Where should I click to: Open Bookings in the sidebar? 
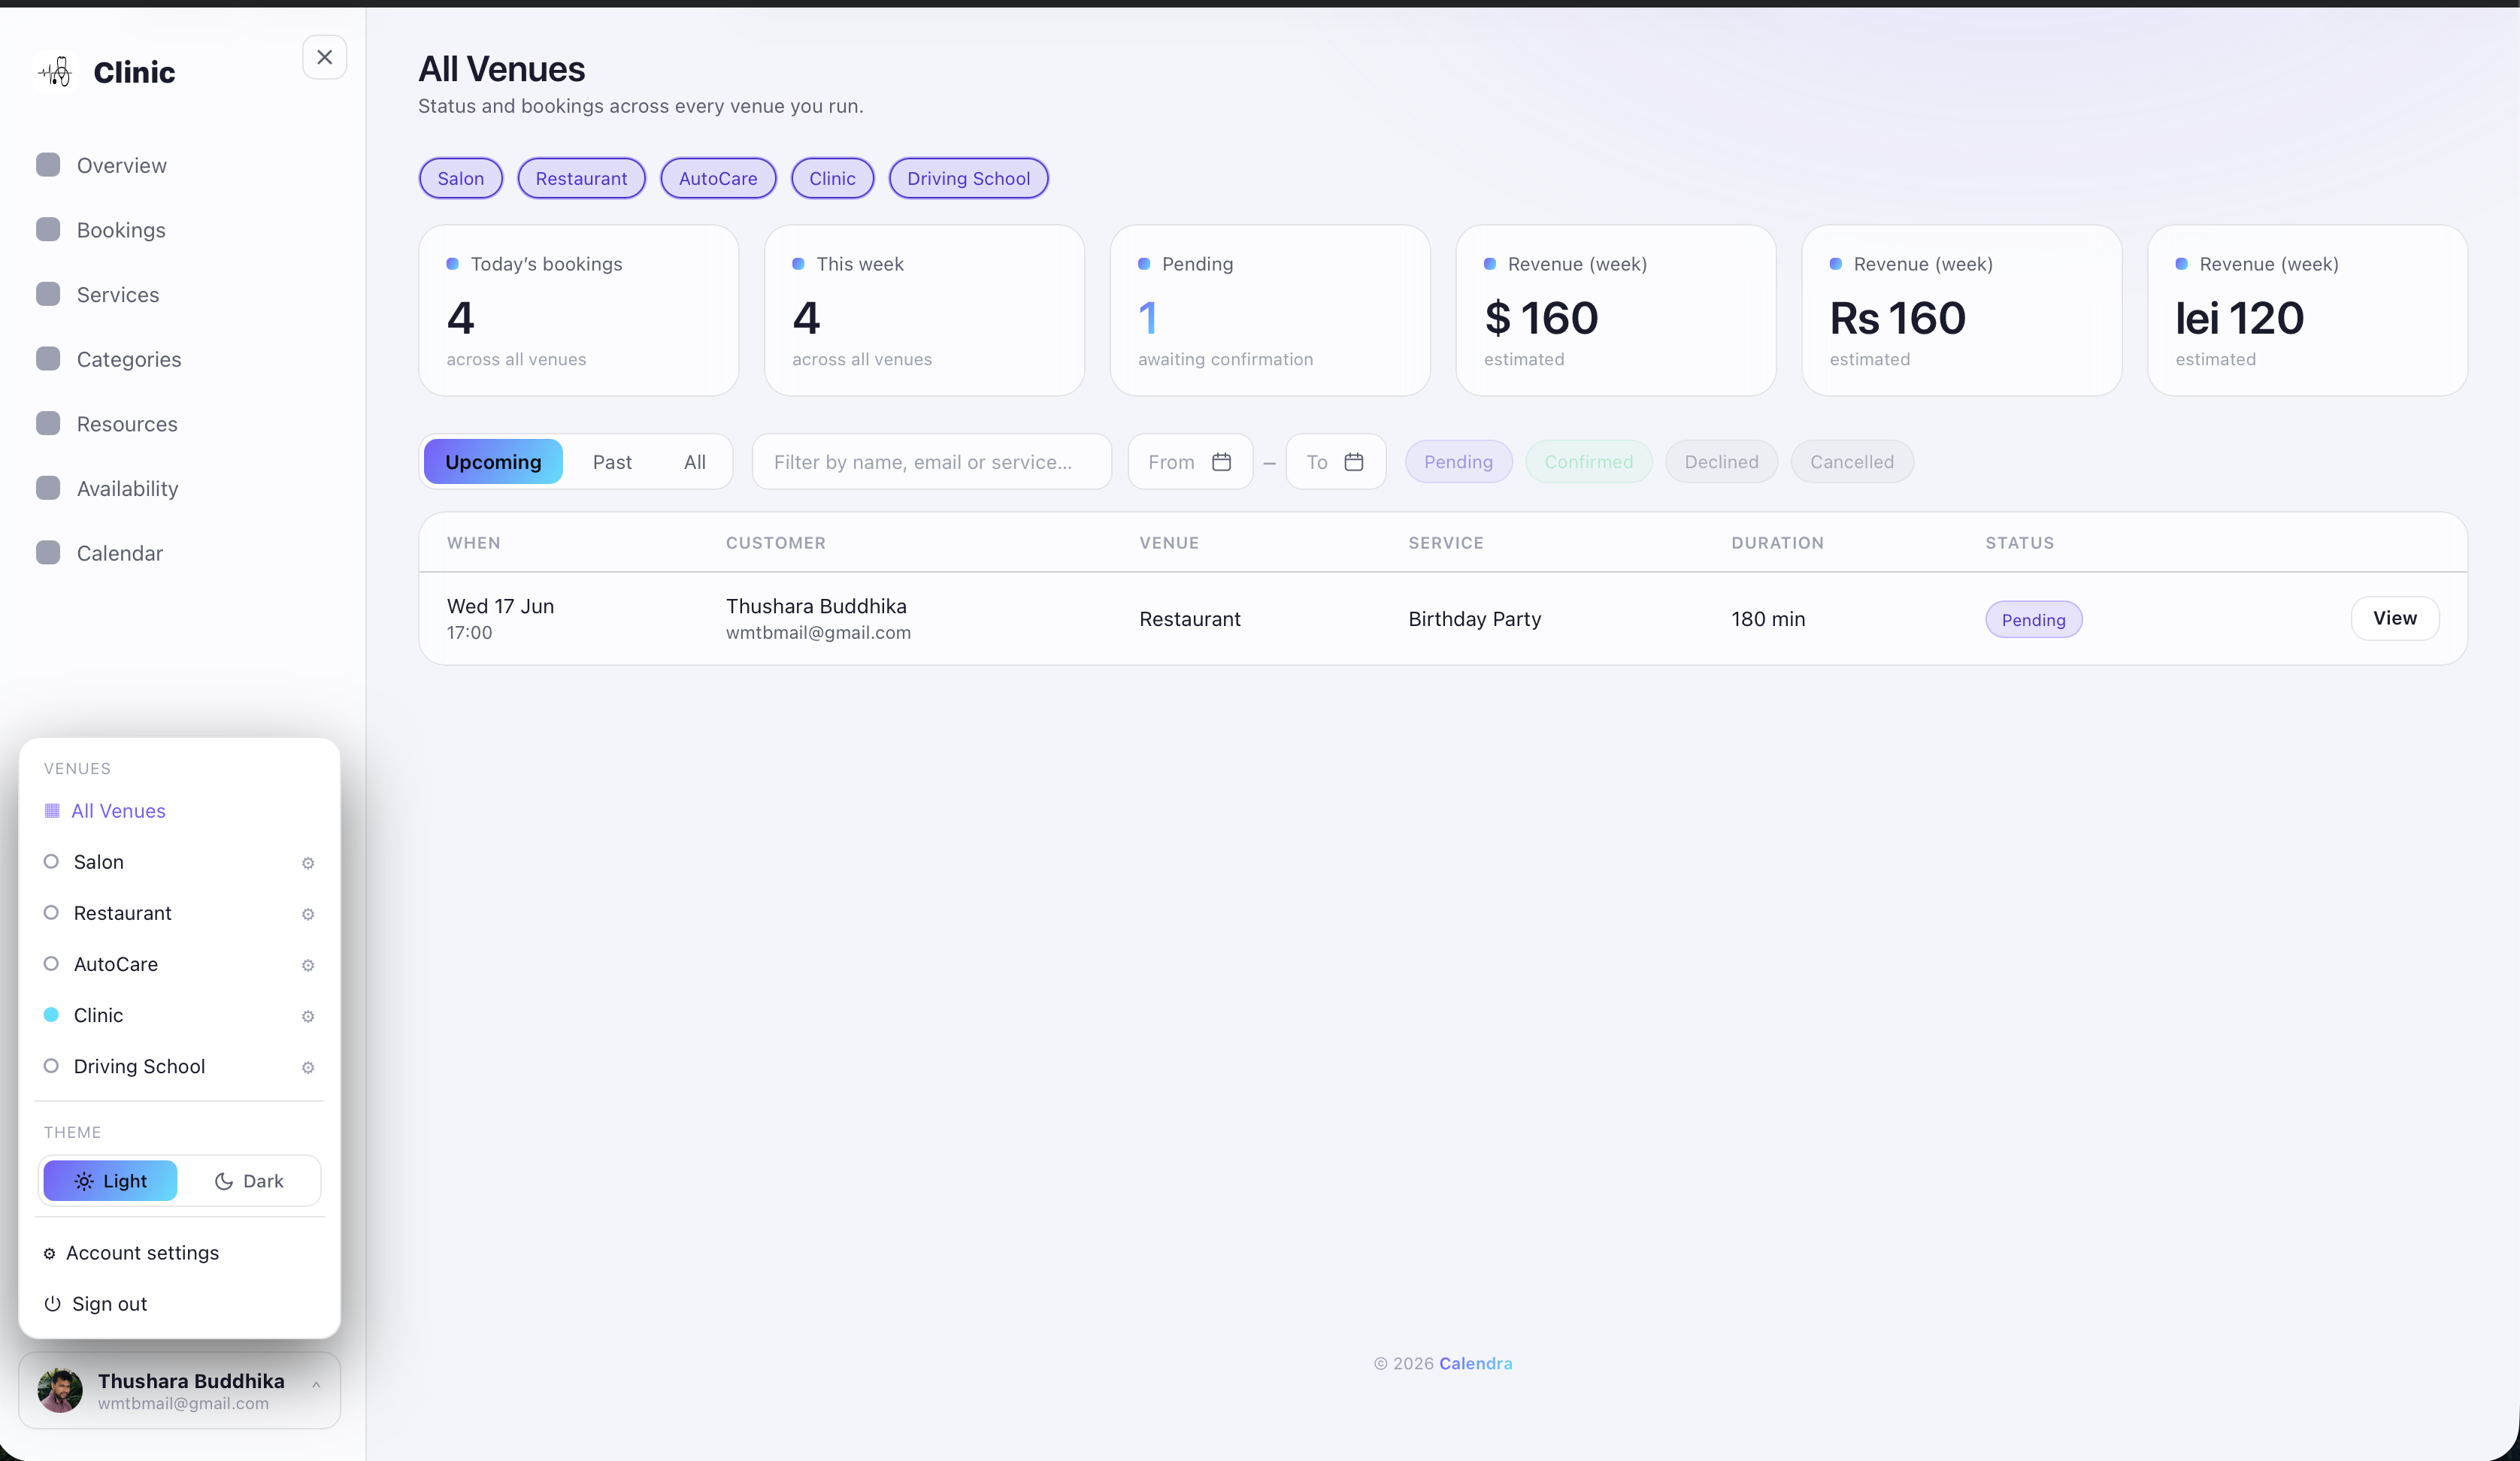tap(121, 230)
